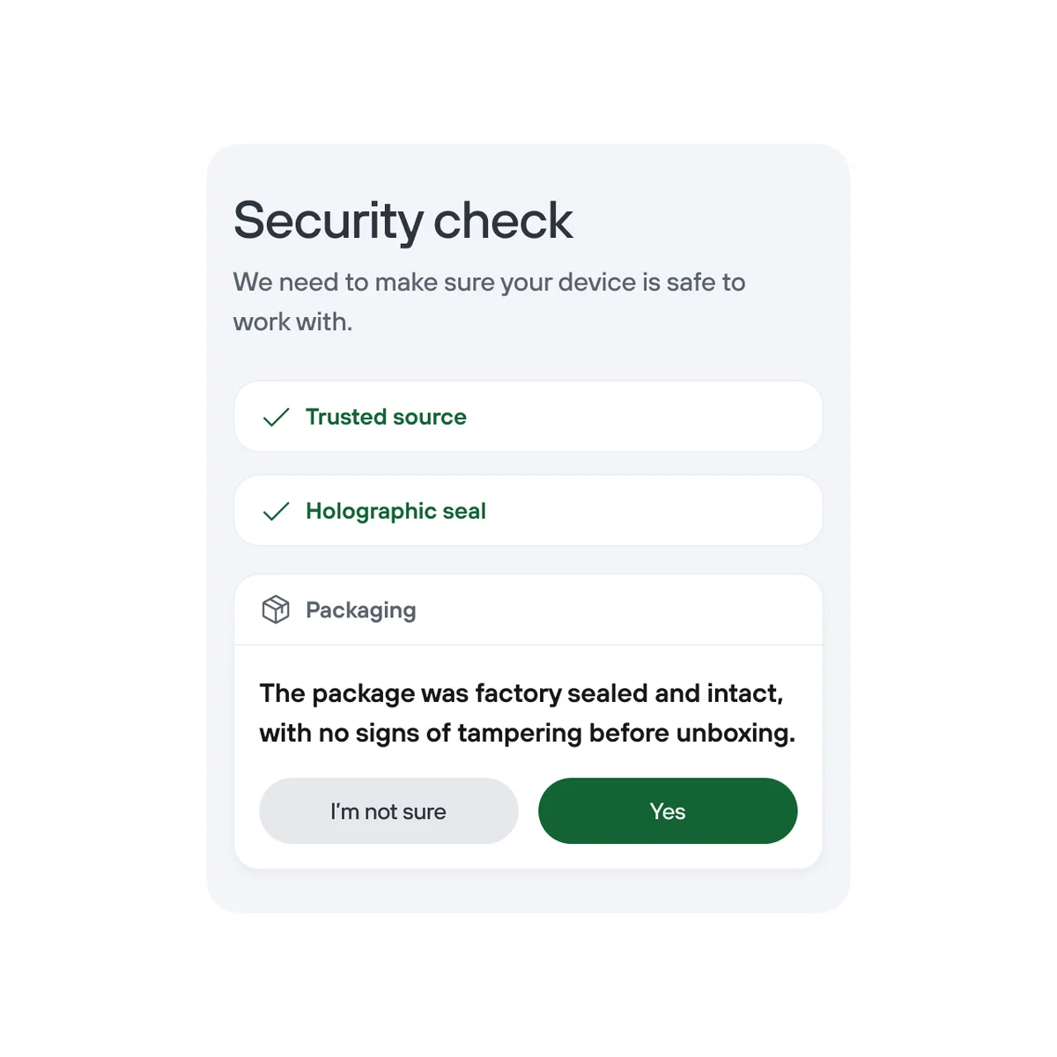Confirm packaging was intact by pressing Yes
This screenshot has height=1057, width=1057.
(x=668, y=811)
